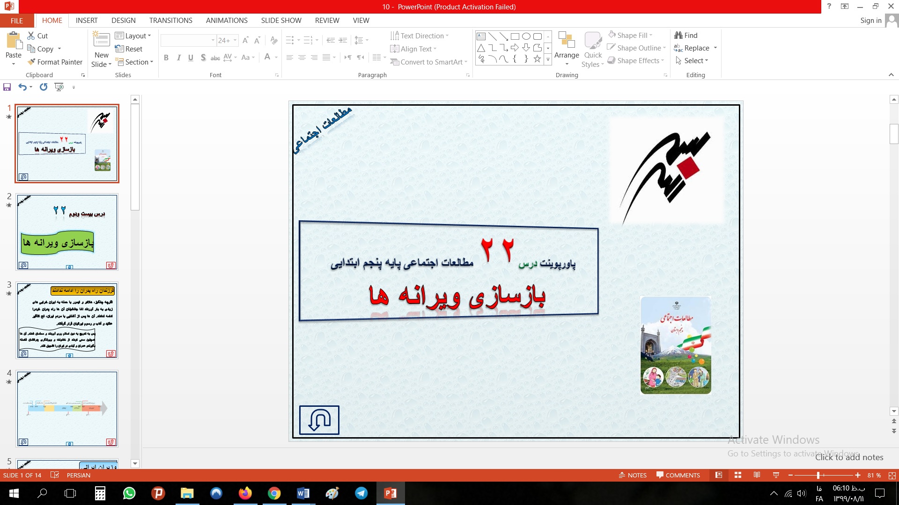Image resolution: width=899 pixels, height=505 pixels.
Task: Switch to the SLIDE SHOW tab
Action: 281,21
